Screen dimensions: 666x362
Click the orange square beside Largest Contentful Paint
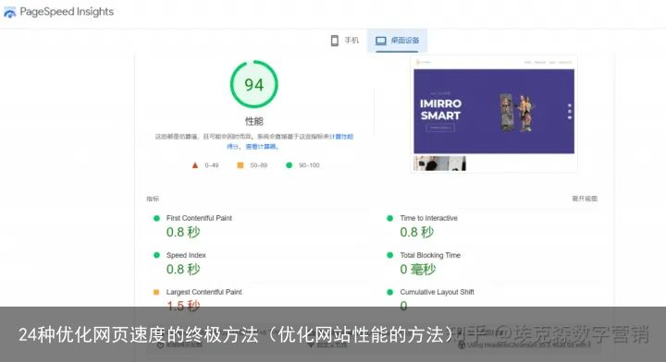click(x=156, y=292)
